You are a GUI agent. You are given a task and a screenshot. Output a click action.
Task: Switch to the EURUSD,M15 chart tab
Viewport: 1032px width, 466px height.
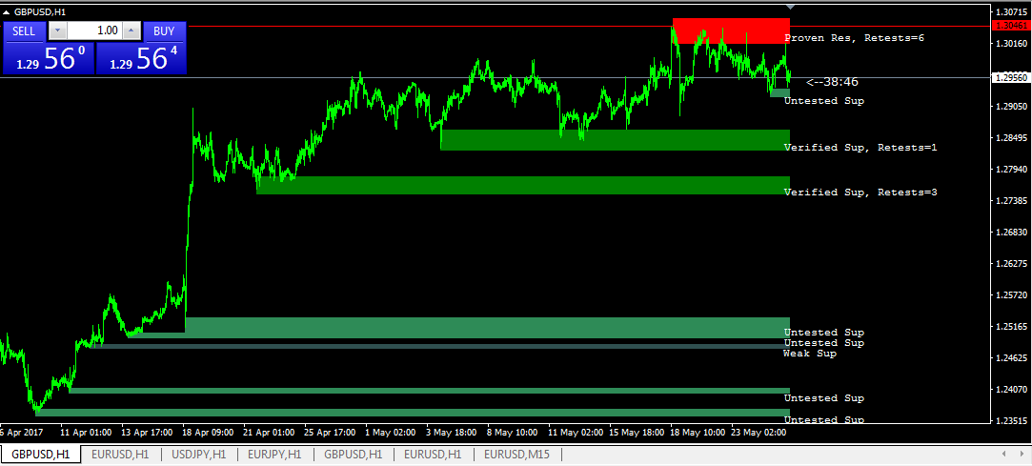click(516, 455)
